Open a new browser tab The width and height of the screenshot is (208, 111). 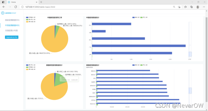pos(41,2)
